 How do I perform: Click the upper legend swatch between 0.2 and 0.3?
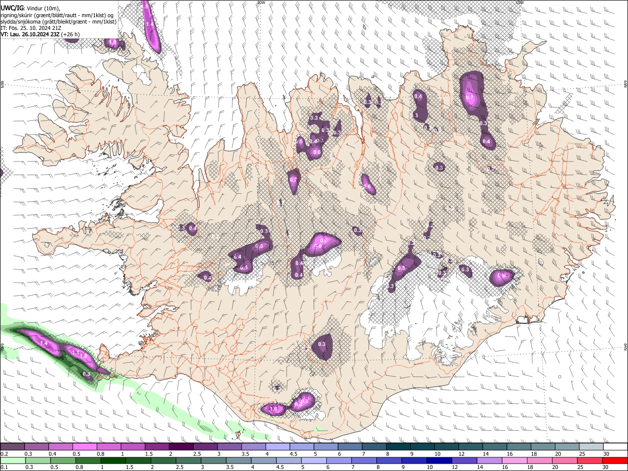click(x=12, y=447)
